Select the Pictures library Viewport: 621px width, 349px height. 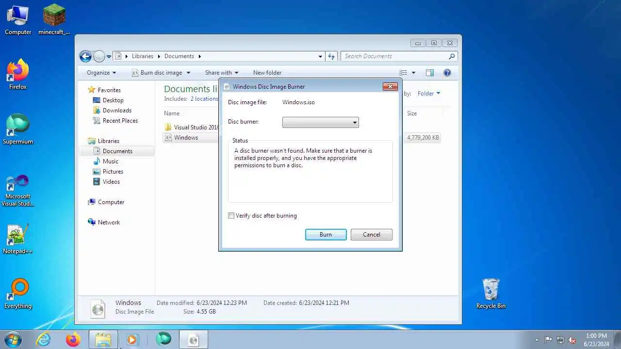point(113,172)
